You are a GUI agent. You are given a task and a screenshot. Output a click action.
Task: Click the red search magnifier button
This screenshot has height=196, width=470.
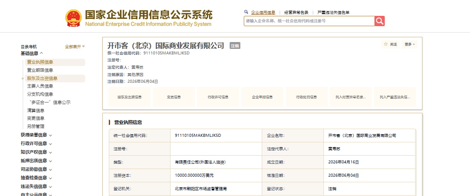tap(380, 21)
